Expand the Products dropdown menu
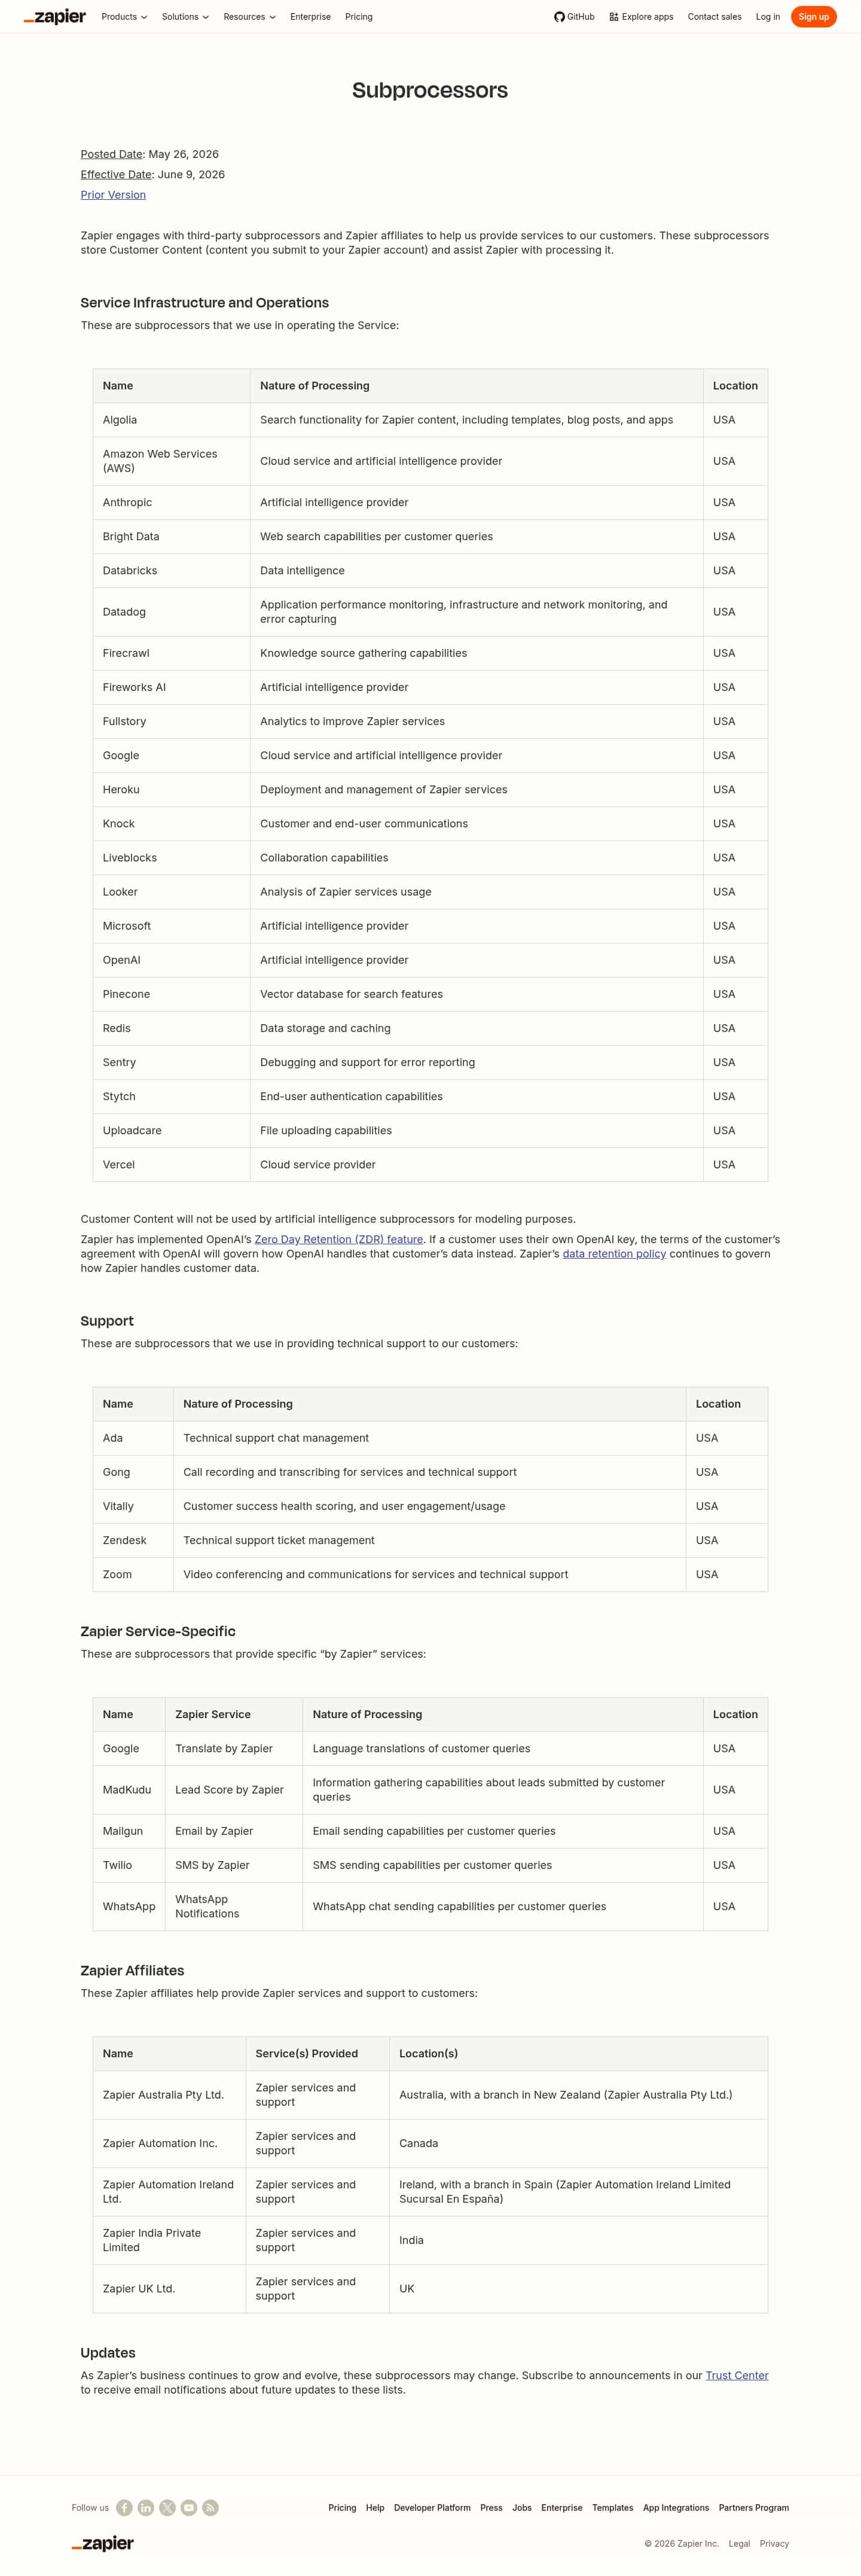The image size is (861, 2576). tap(124, 17)
